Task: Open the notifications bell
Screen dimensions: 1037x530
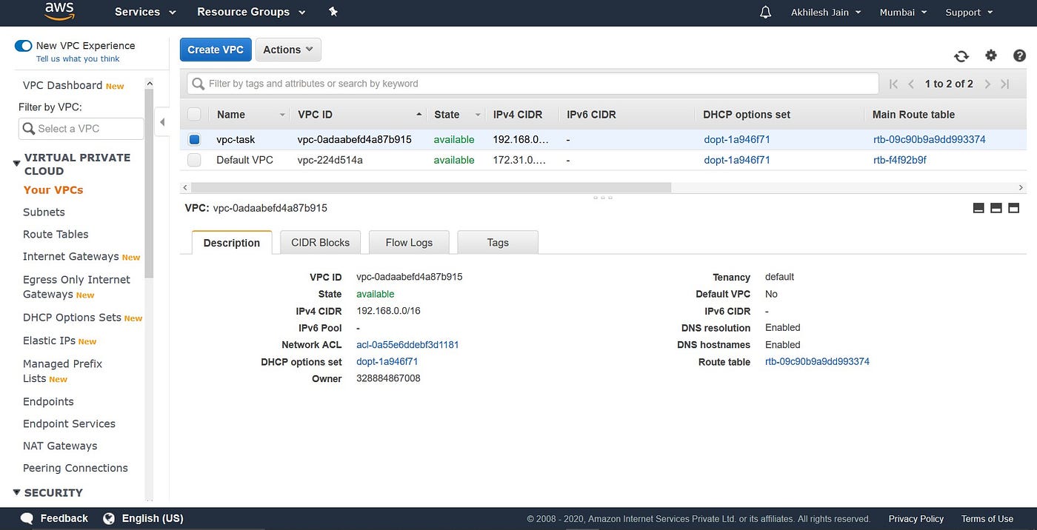Action: pos(766,12)
